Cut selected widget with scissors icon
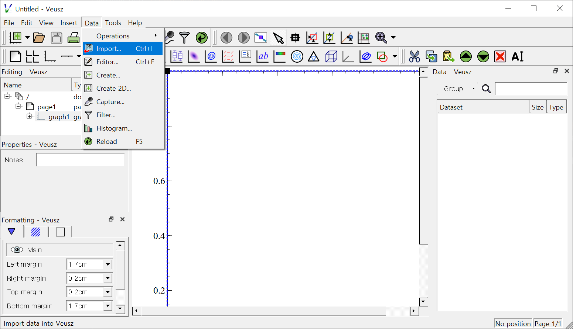The width and height of the screenshot is (573, 329). click(415, 56)
